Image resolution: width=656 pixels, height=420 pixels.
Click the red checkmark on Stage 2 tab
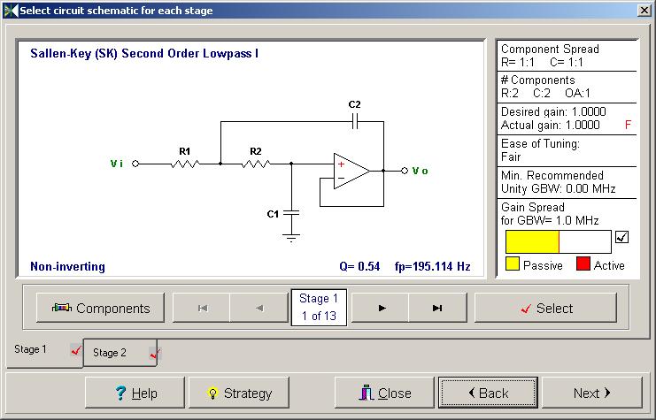[x=155, y=354]
